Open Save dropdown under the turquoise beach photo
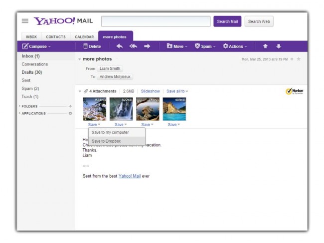This screenshot has height=243, width=324. tap(174, 125)
